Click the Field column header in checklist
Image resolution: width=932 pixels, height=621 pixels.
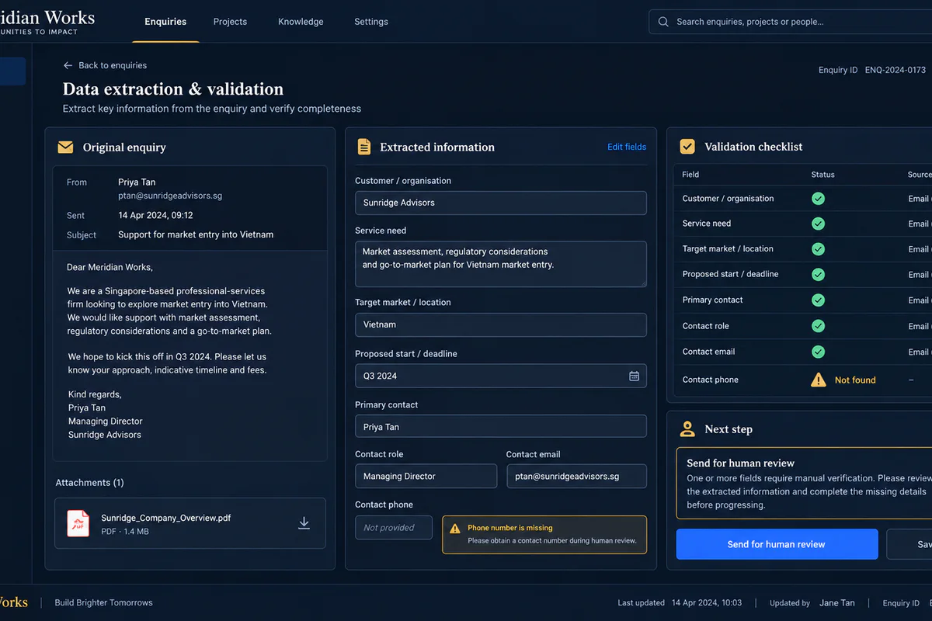point(690,175)
